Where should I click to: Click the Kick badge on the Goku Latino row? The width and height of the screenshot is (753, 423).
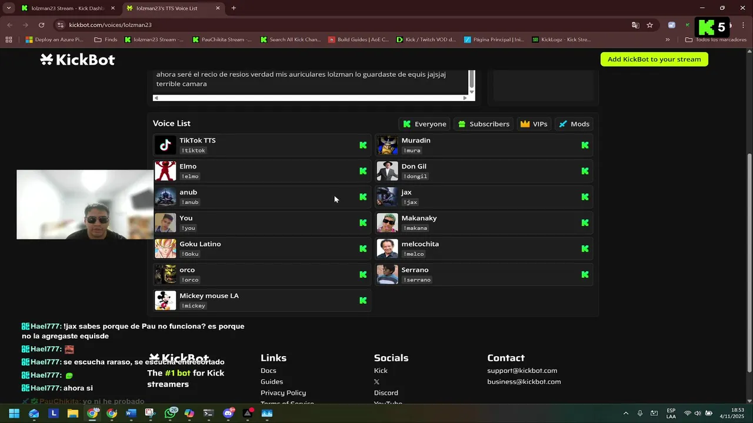tap(363, 249)
